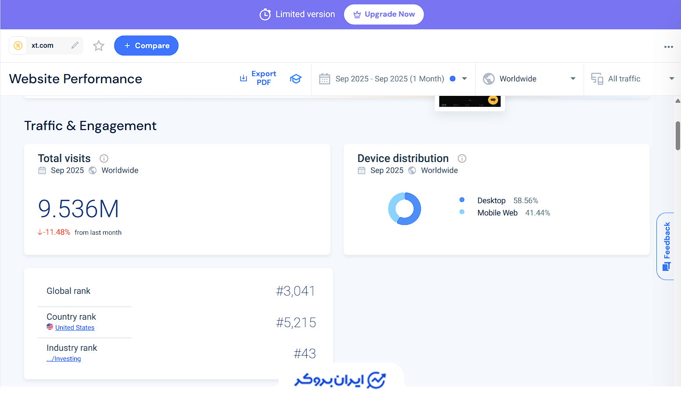Expand the date range dropdown
This screenshot has width=681, height=399.
(464, 79)
